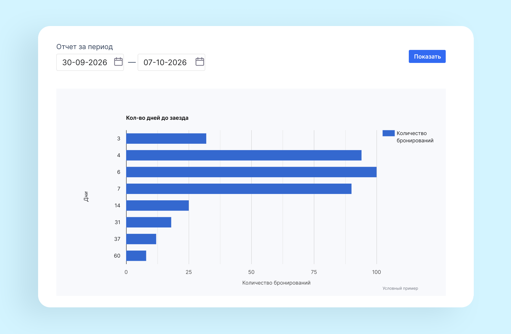511x334 pixels.
Task: Click the x-axis tick label 75
Action: click(x=314, y=272)
